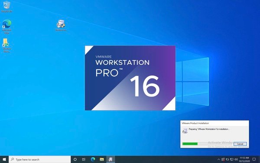Click the battery/power tray icon
Viewport: 260px width, 163px height.
tap(227, 160)
